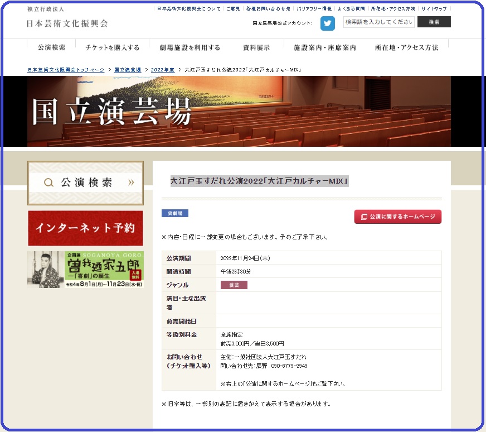Viewport: 486px width, 432px height.
Task: Click the 独立行政法人 text above the logo
Action: click(x=45, y=9)
